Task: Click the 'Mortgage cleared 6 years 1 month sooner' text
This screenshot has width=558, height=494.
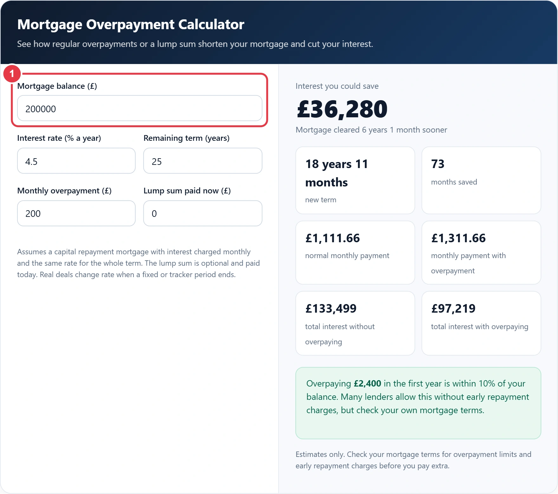Action: (371, 130)
